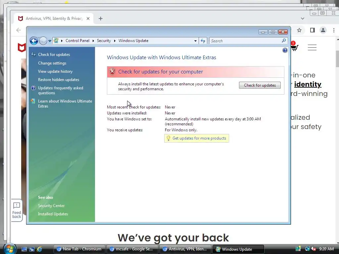Click the network tray icon

[x=307, y=249]
